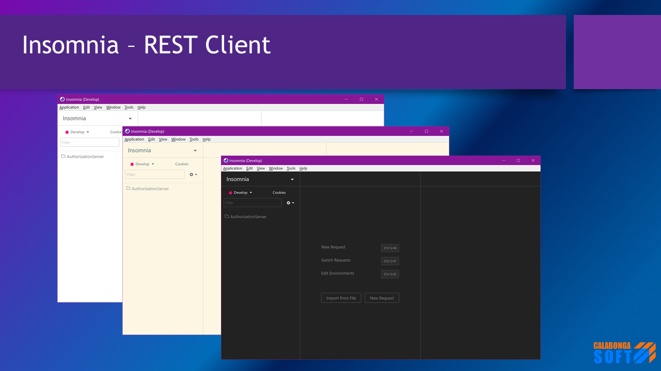This screenshot has height=371, width=661.
Task: Click Filter field in cream window
Action: (x=154, y=175)
